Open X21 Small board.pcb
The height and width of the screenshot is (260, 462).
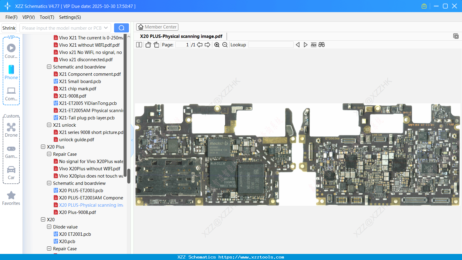80,81
